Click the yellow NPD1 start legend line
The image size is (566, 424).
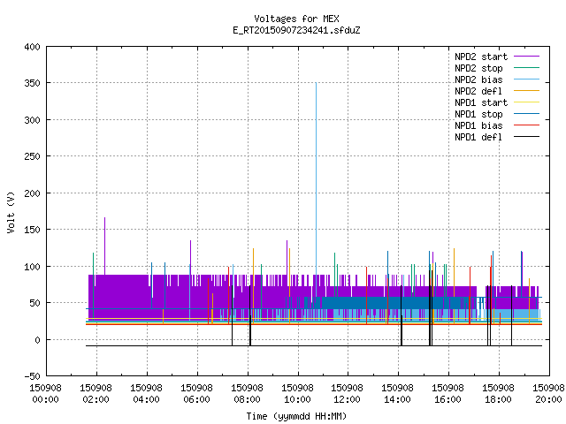tap(527, 102)
